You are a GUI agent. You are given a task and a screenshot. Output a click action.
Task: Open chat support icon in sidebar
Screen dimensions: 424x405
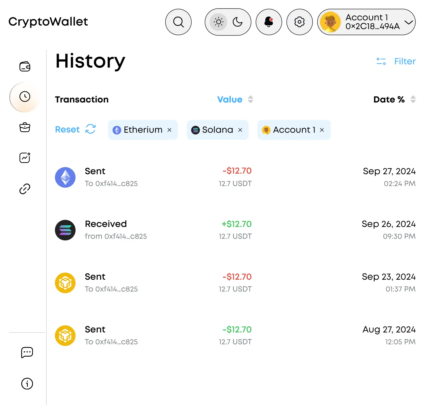pos(27,353)
